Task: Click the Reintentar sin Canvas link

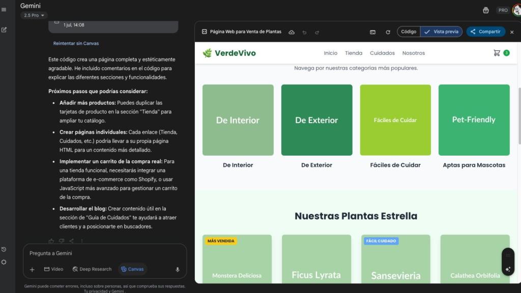Action: click(76, 43)
